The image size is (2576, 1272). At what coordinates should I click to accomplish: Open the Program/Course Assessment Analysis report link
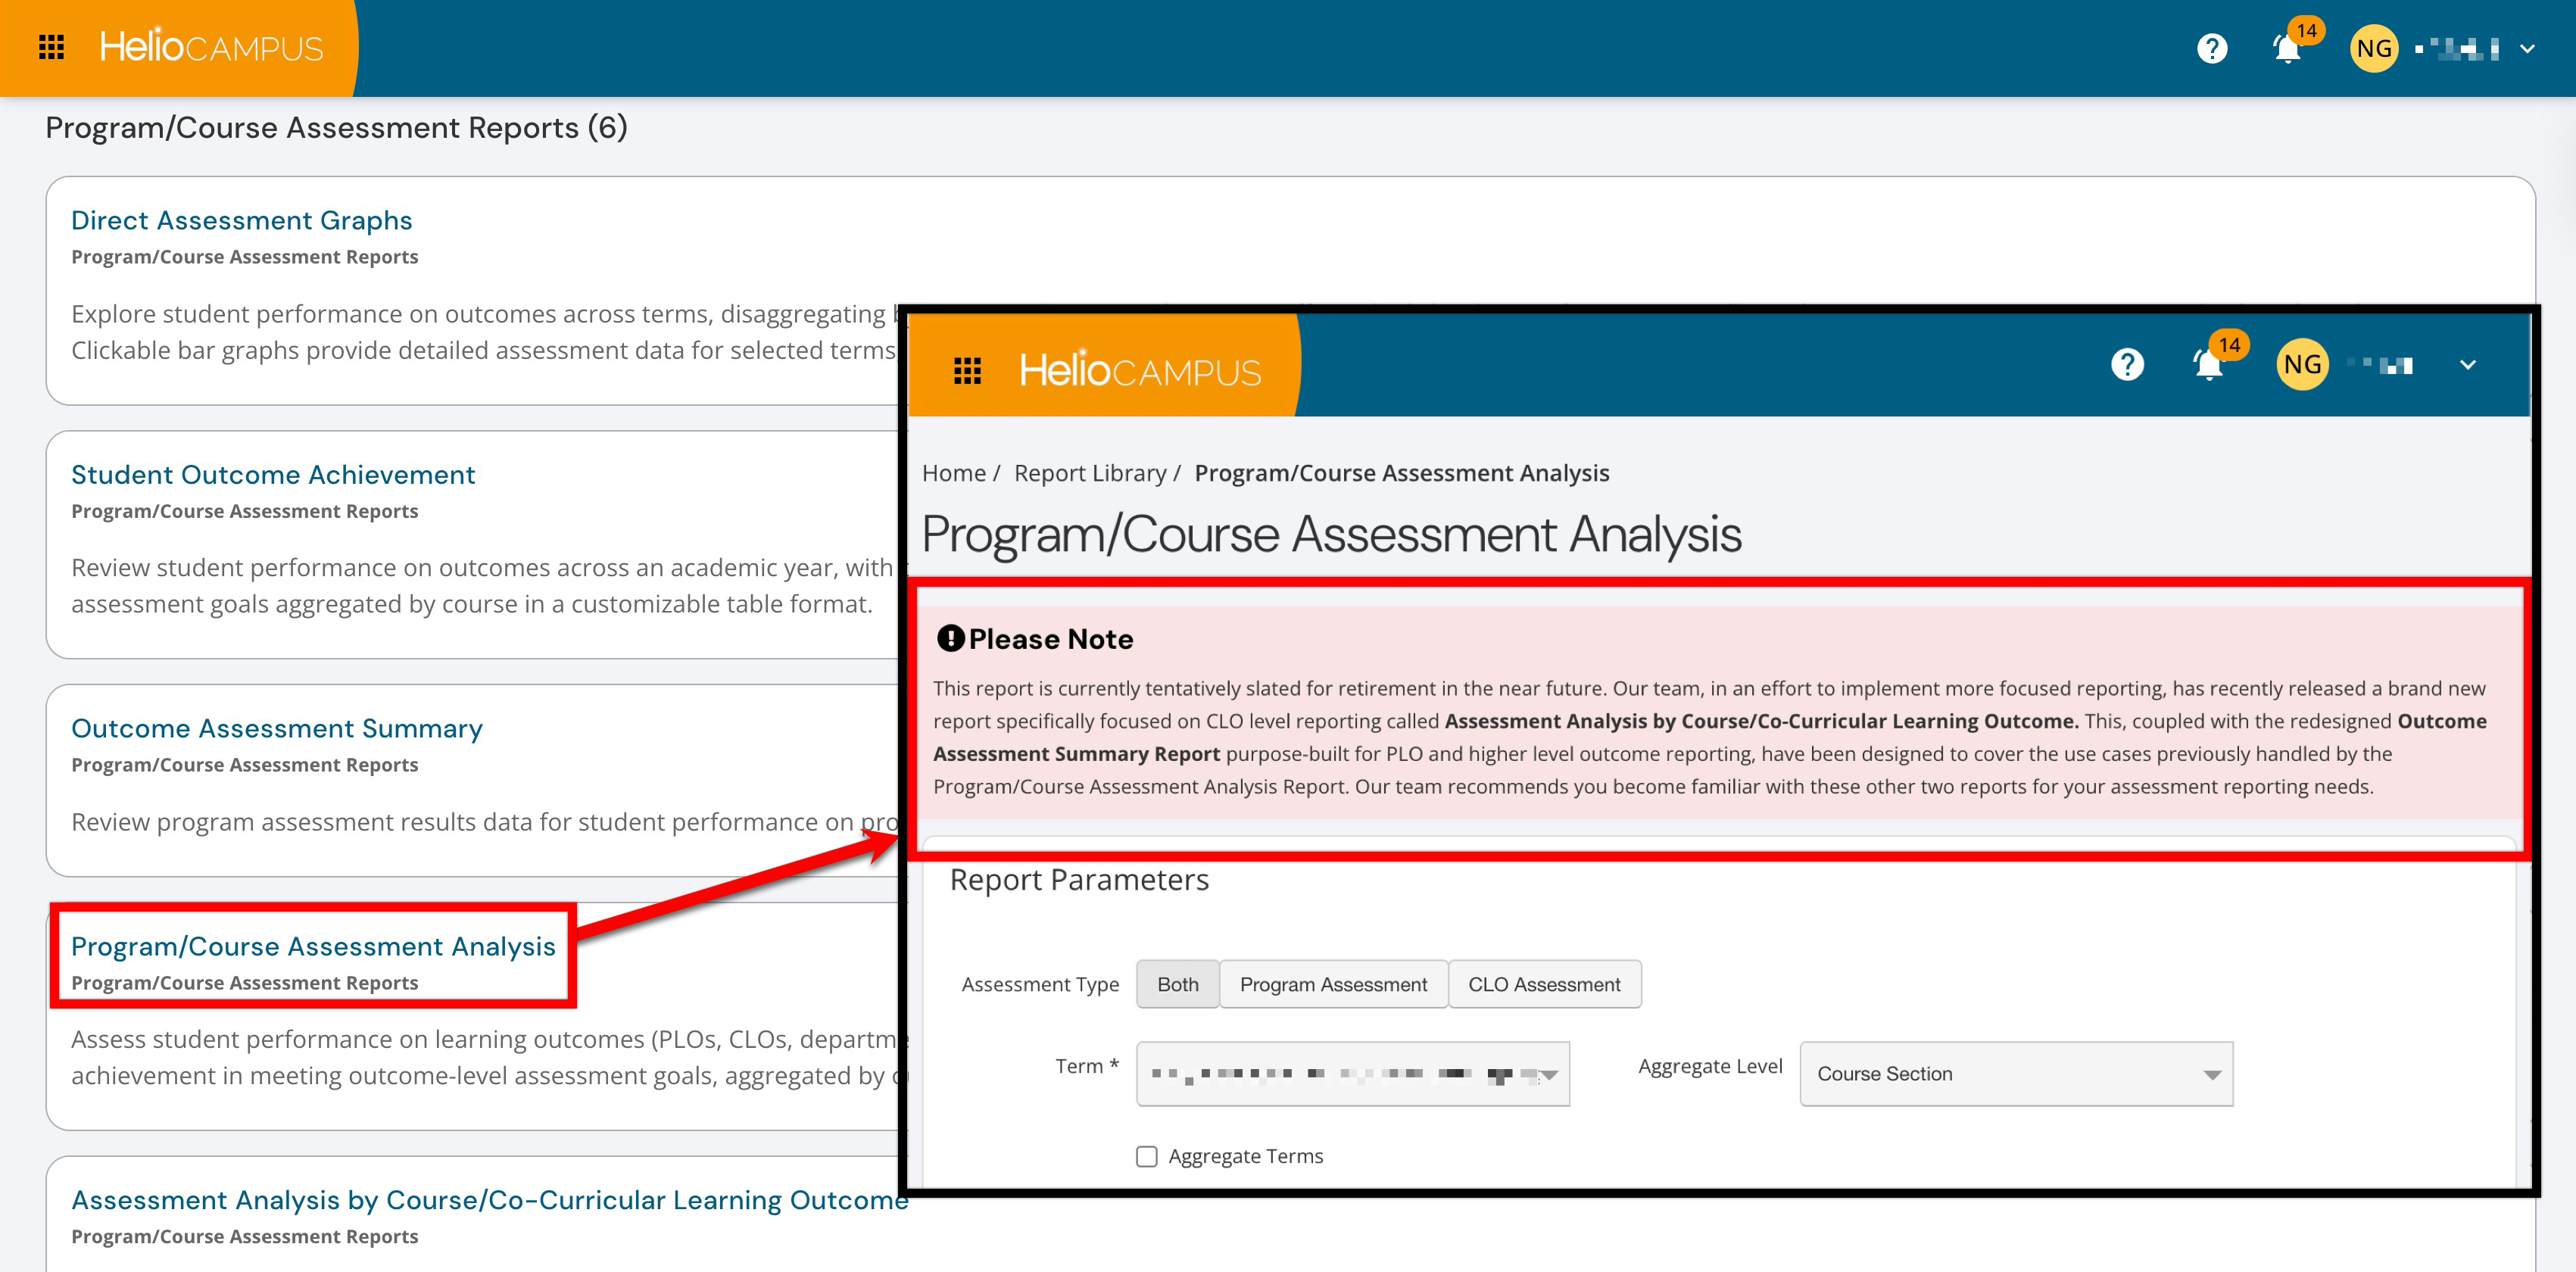click(x=313, y=946)
